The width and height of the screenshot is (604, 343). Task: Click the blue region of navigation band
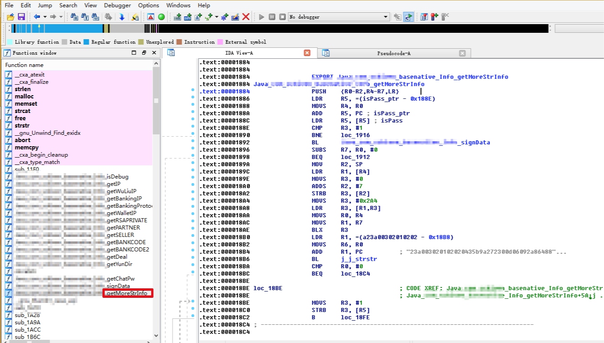click(x=68, y=29)
